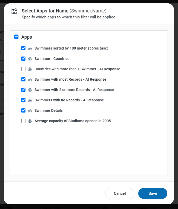
Task: Click the Swimmer with 2 or more Records label
Action: (74, 90)
